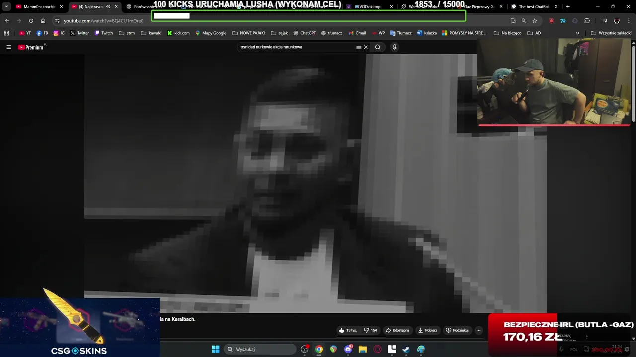Open the 7TV extension icon
636x357 pixels.
pos(563,21)
